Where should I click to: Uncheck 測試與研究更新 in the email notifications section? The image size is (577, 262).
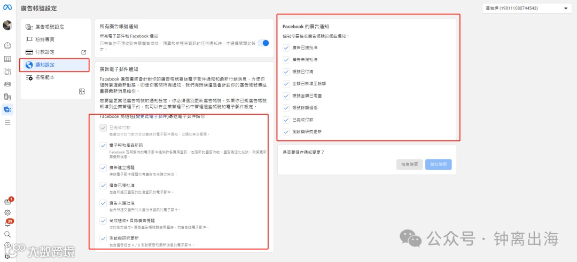pyautogui.click(x=103, y=239)
